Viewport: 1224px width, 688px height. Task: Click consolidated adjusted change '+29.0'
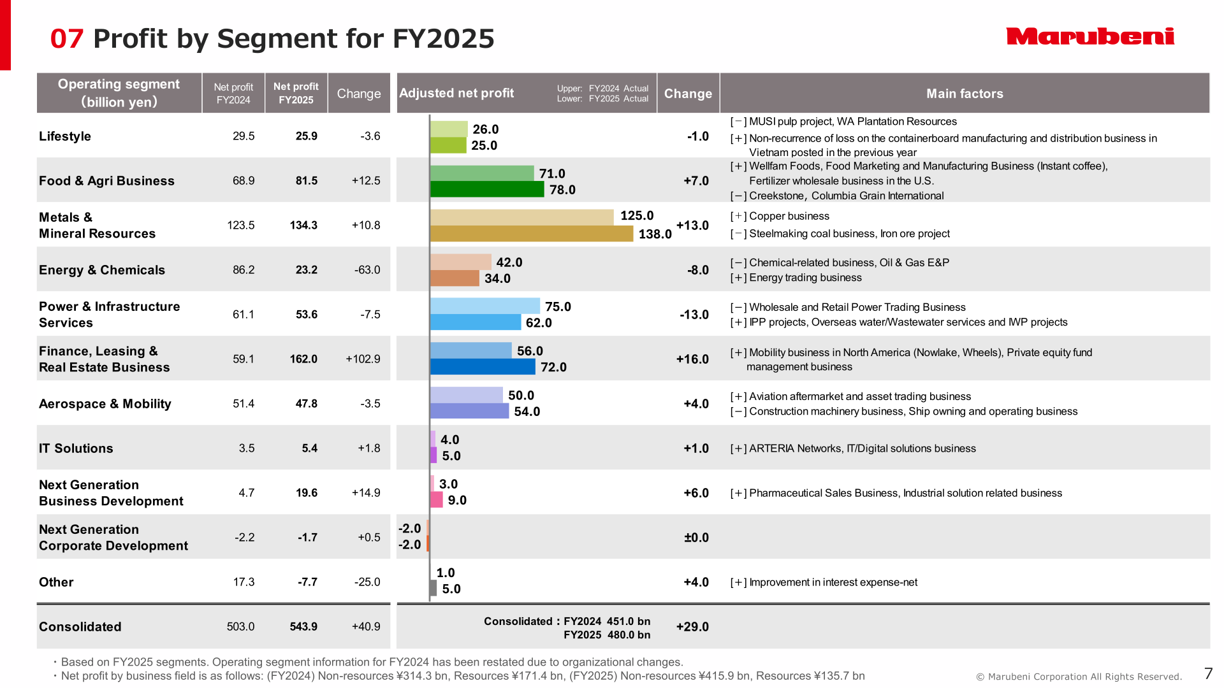pyautogui.click(x=692, y=627)
